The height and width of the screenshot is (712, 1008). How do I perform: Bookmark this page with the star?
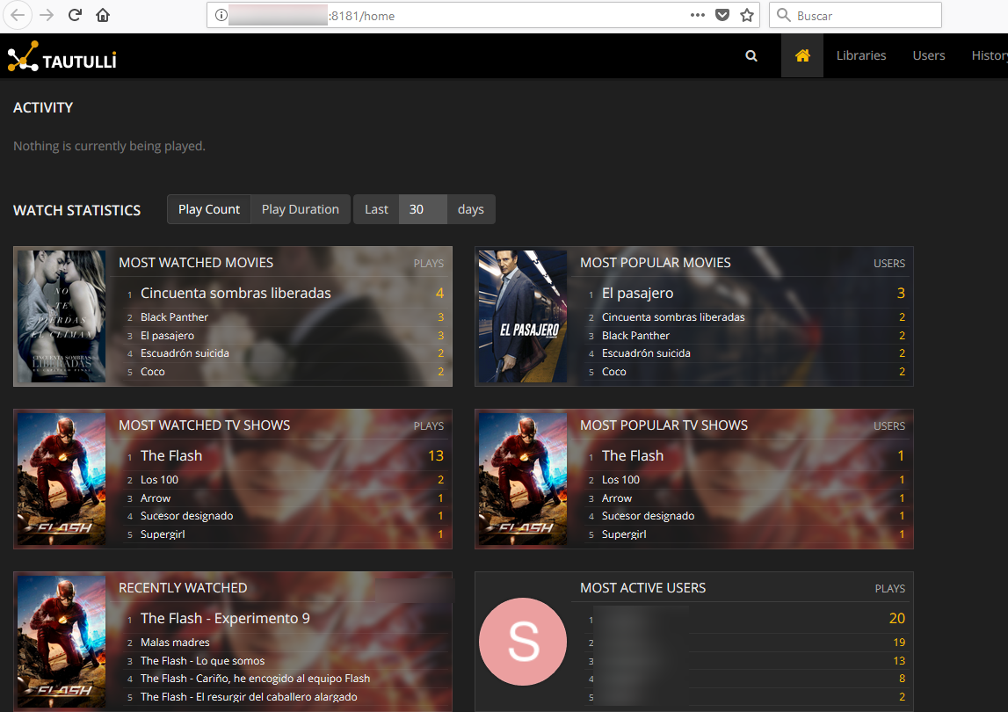click(x=746, y=16)
